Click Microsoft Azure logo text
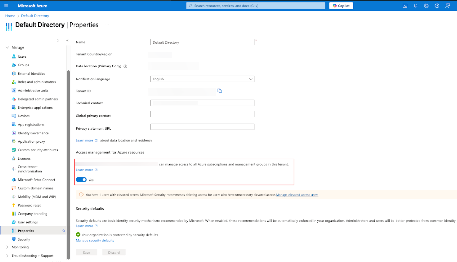Viewport: 457px width, 262px height. 32,6
